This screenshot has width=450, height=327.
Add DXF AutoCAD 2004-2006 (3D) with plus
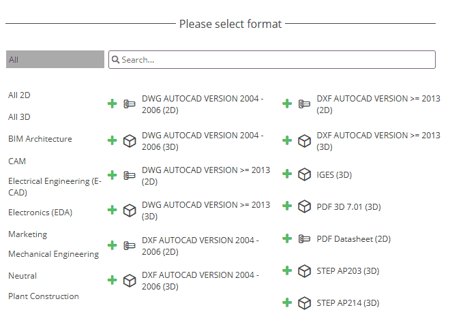click(112, 280)
